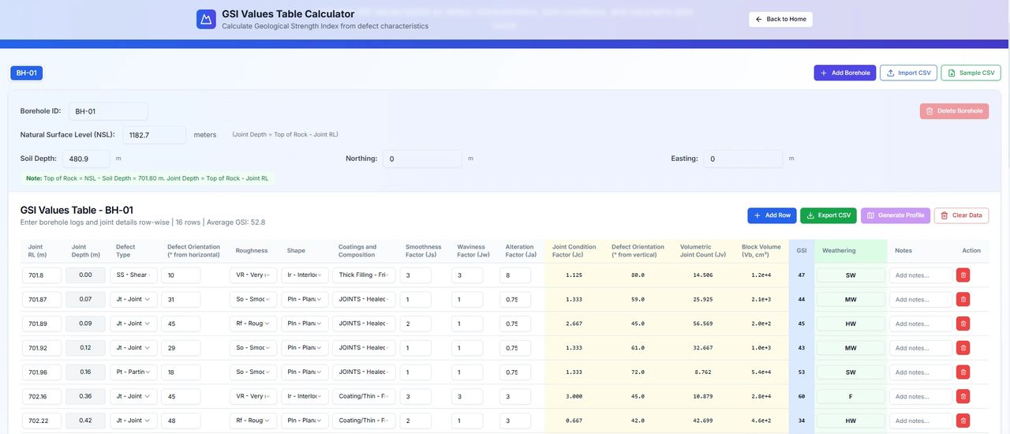Delete the row with Joint RL 701.8
1010x434 pixels.
tap(963, 275)
